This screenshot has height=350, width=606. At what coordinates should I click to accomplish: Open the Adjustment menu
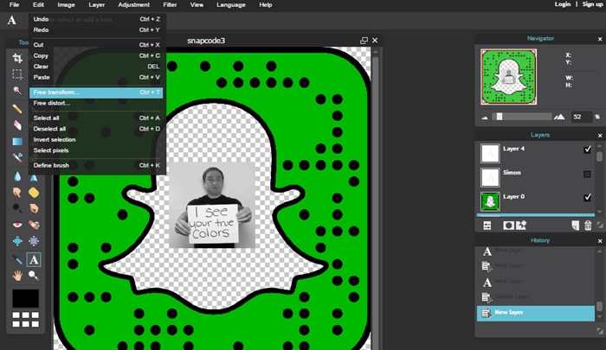point(133,4)
